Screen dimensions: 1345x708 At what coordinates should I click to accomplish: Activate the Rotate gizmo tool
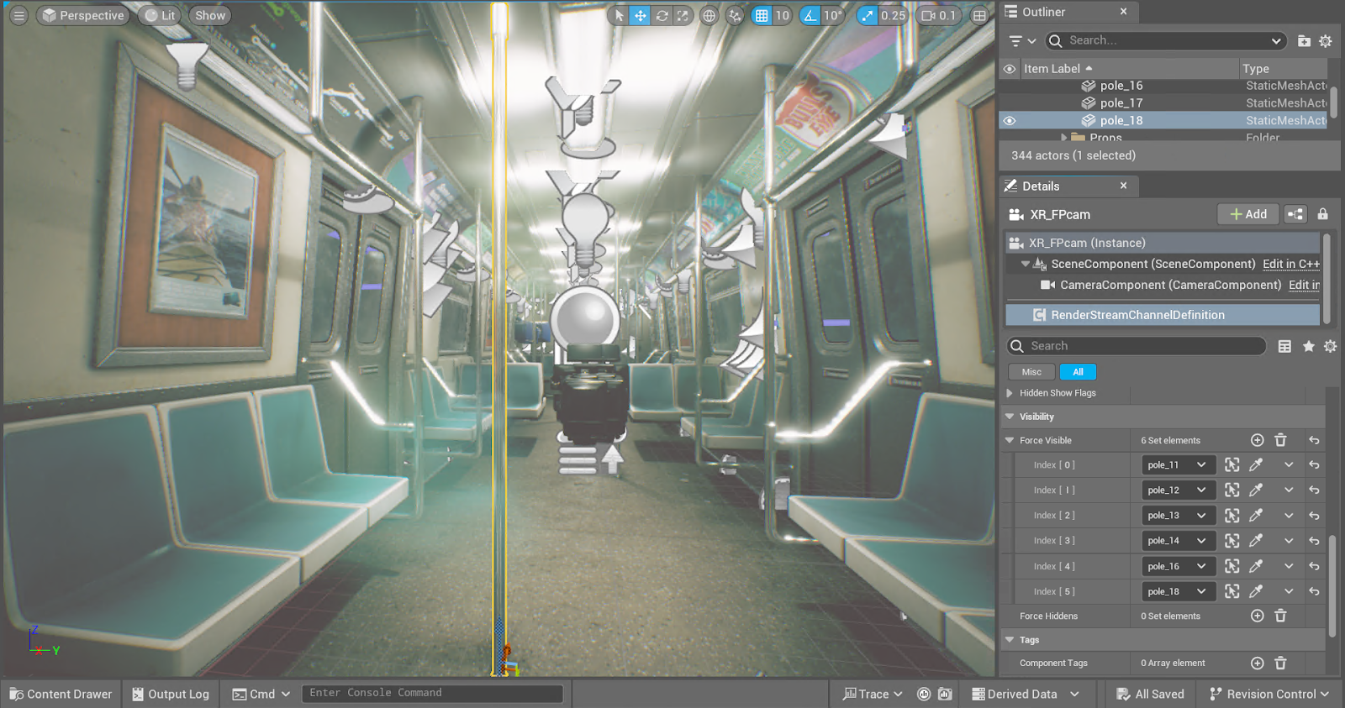pyautogui.click(x=662, y=15)
